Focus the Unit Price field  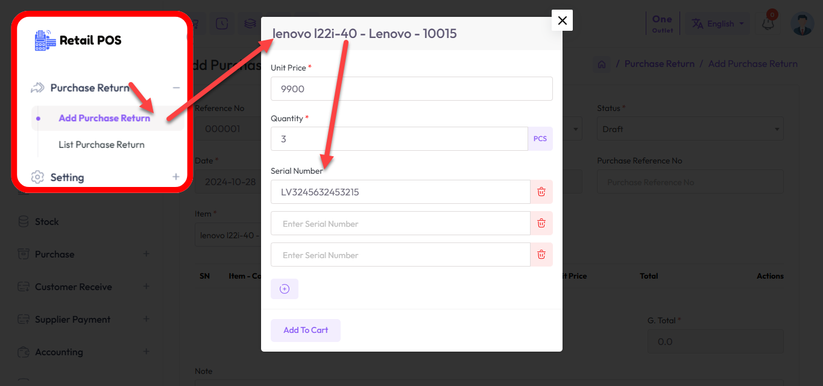click(411, 89)
